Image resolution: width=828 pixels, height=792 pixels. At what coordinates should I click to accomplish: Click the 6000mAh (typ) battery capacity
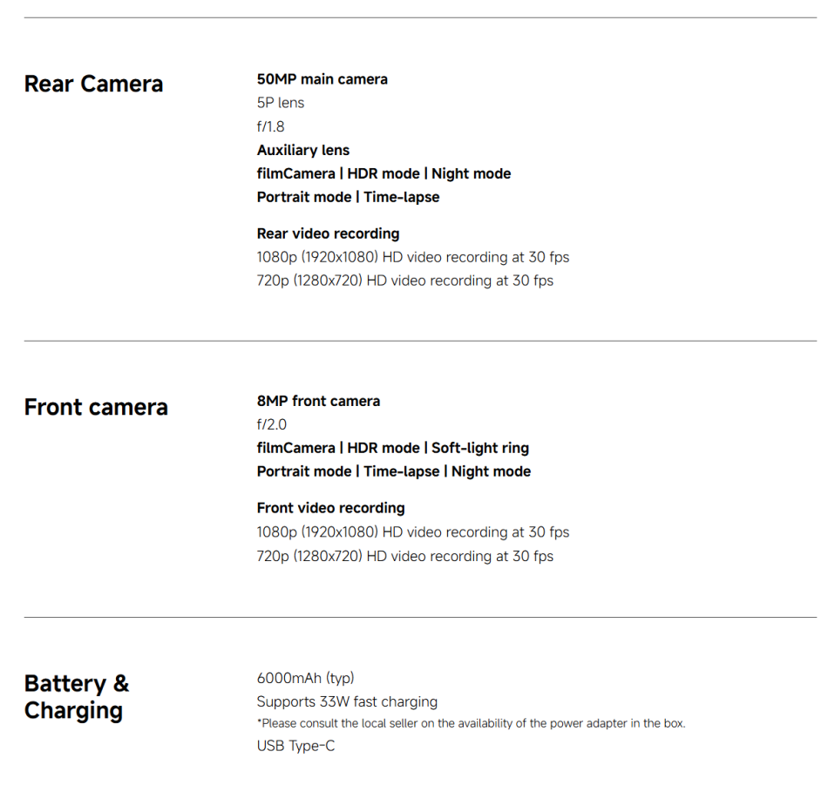point(305,678)
